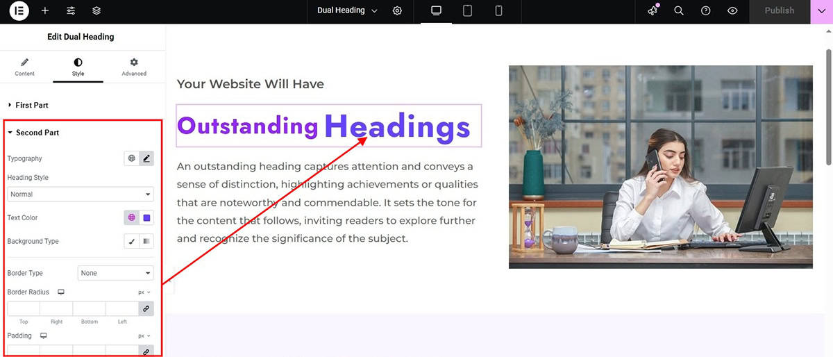The width and height of the screenshot is (833, 357).
Task: Switch to mobile preview mode
Action: [x=498, y=11]
